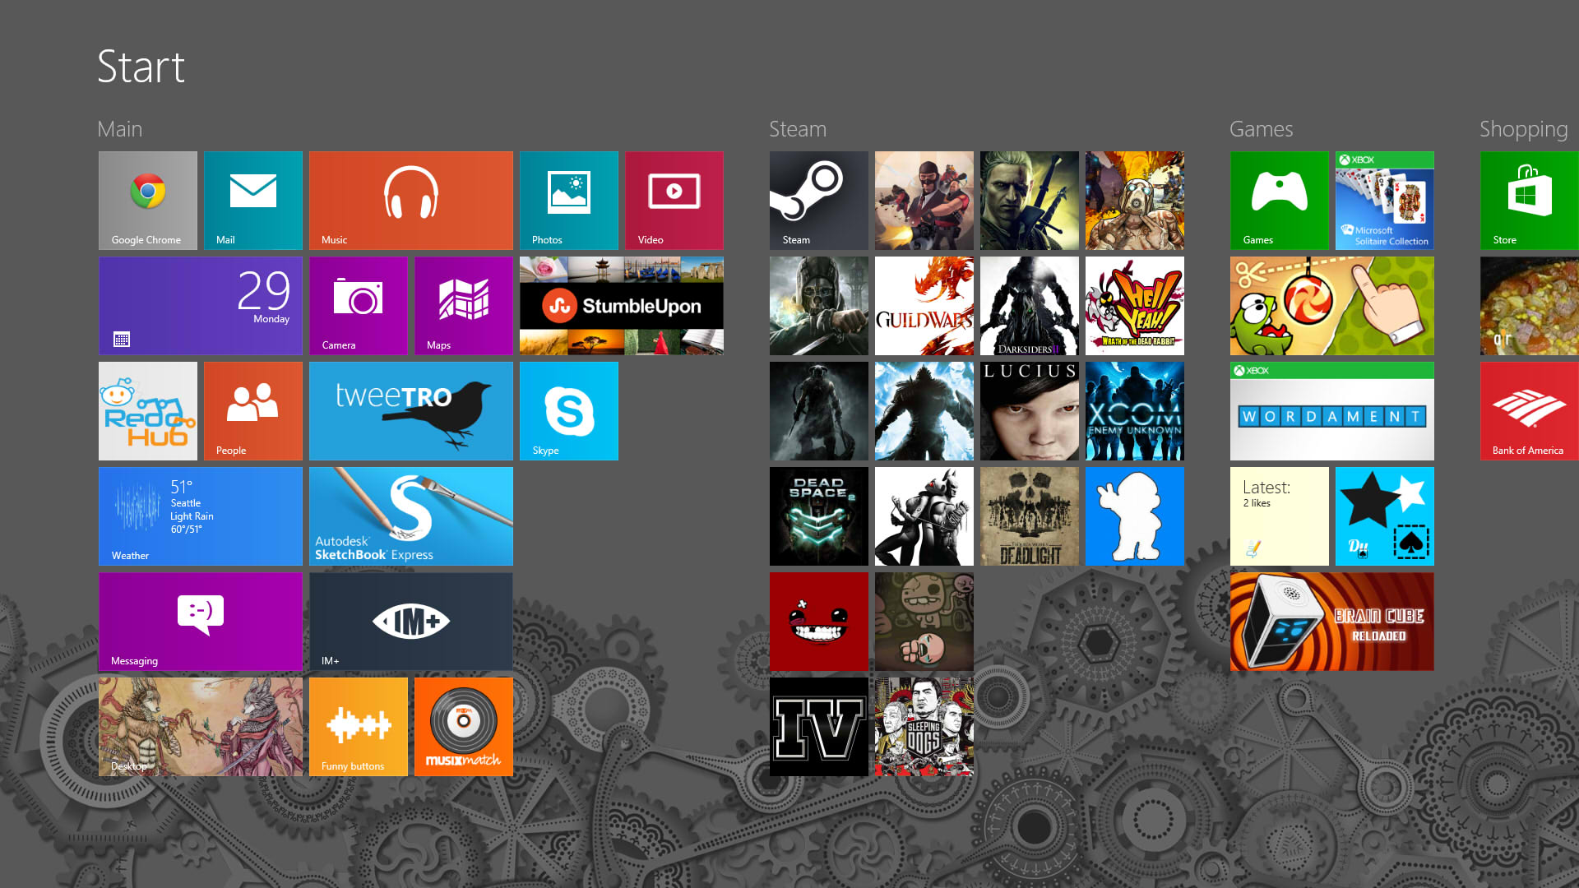
Task: Check the Weather tile for Seattle
Action: click(x=200, y=516)
